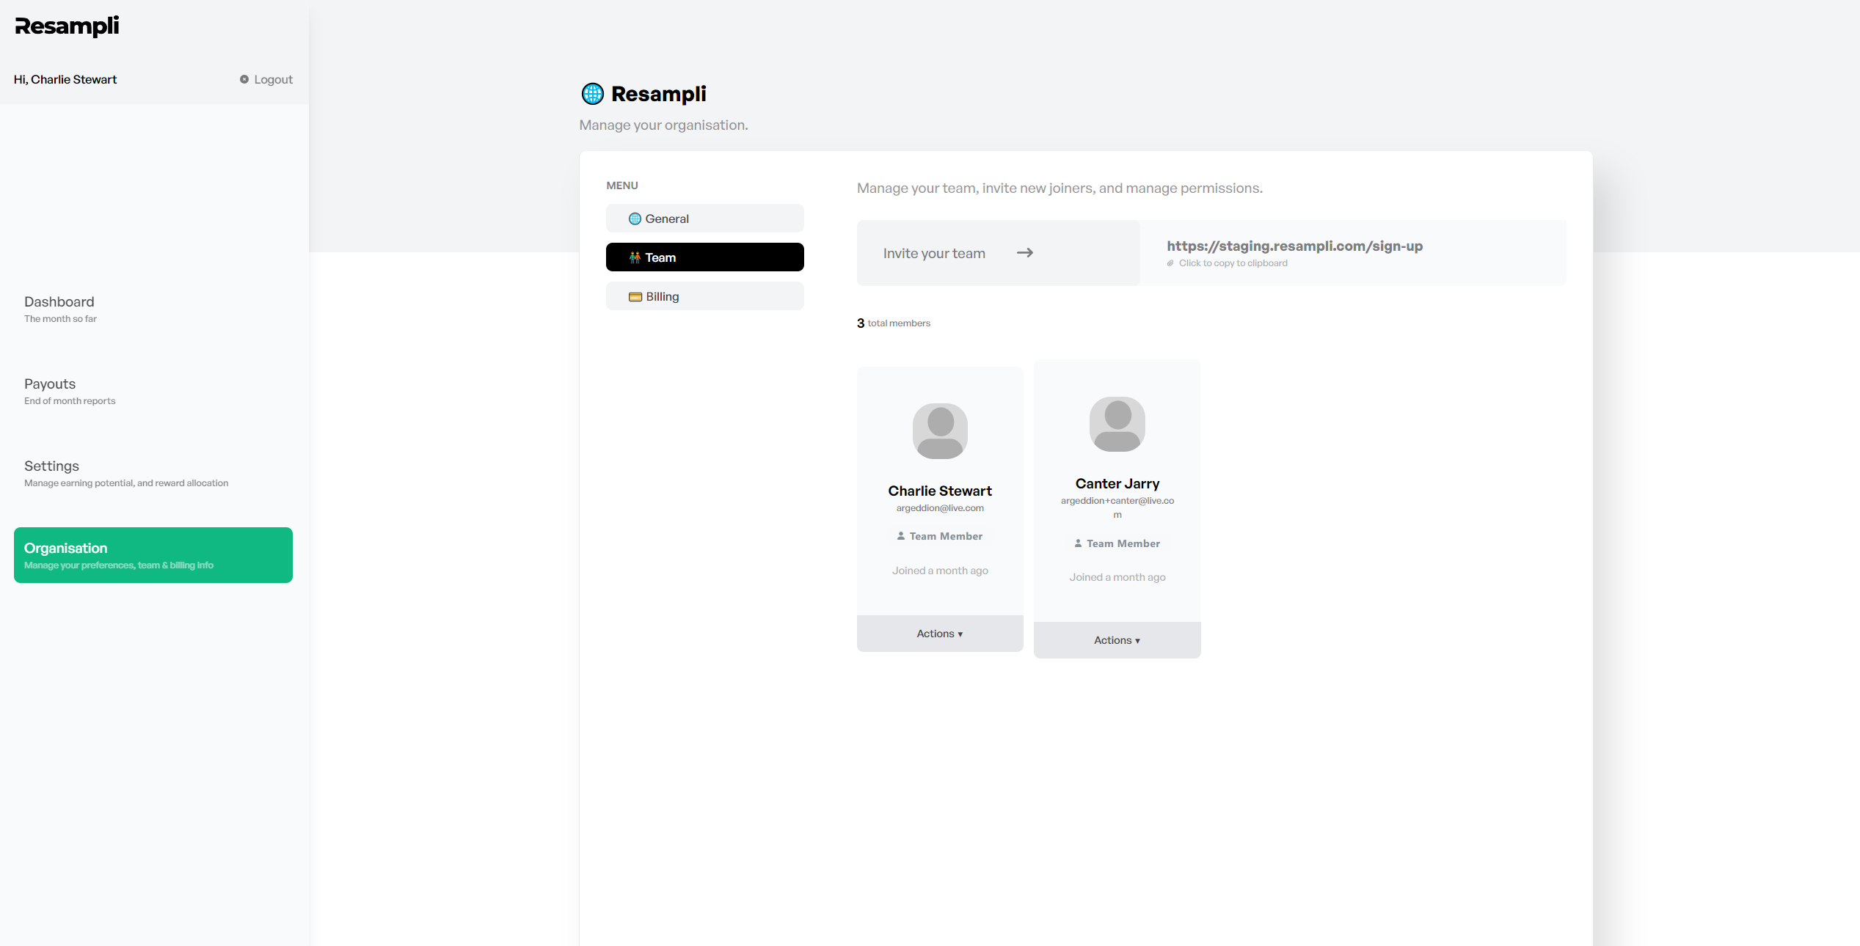Click the arrow icon in Invite your team
Viewport: 1860px width, 946px height.
[x=1025, y=253]
